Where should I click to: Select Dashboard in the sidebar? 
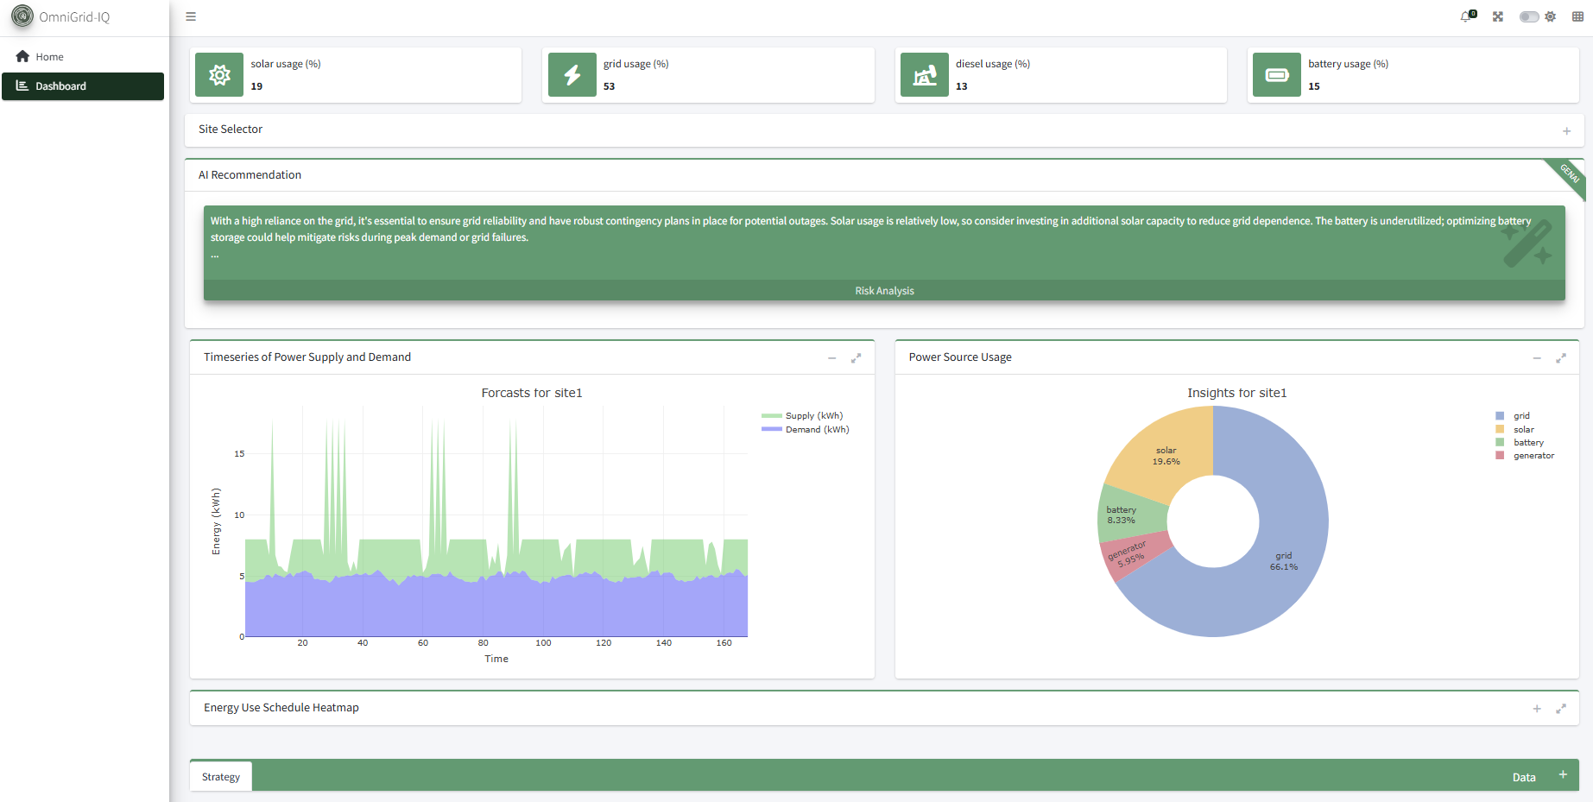(83, 86)
